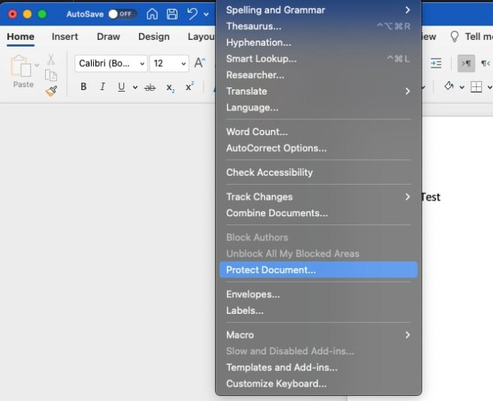Click the Undo arrow icon

pos(192,14)
